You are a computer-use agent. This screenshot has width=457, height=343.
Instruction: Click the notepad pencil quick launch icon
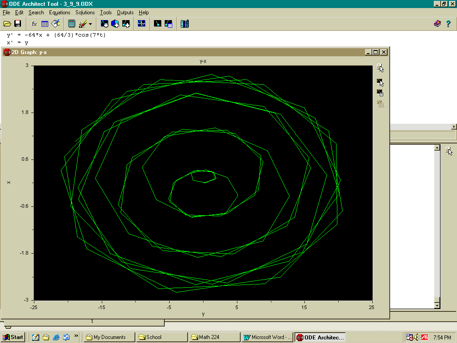[36, 337]
